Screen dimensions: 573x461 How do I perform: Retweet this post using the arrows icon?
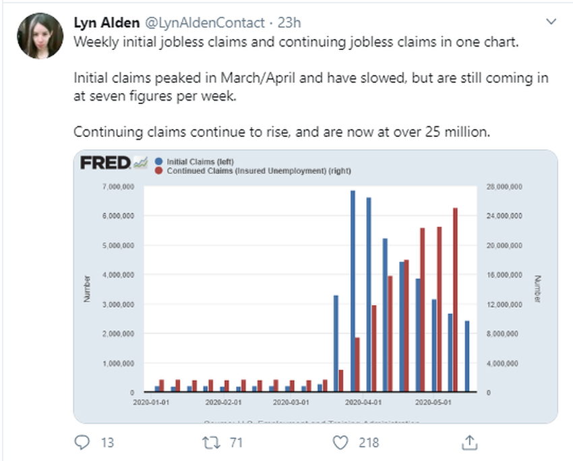pos(210,443)
